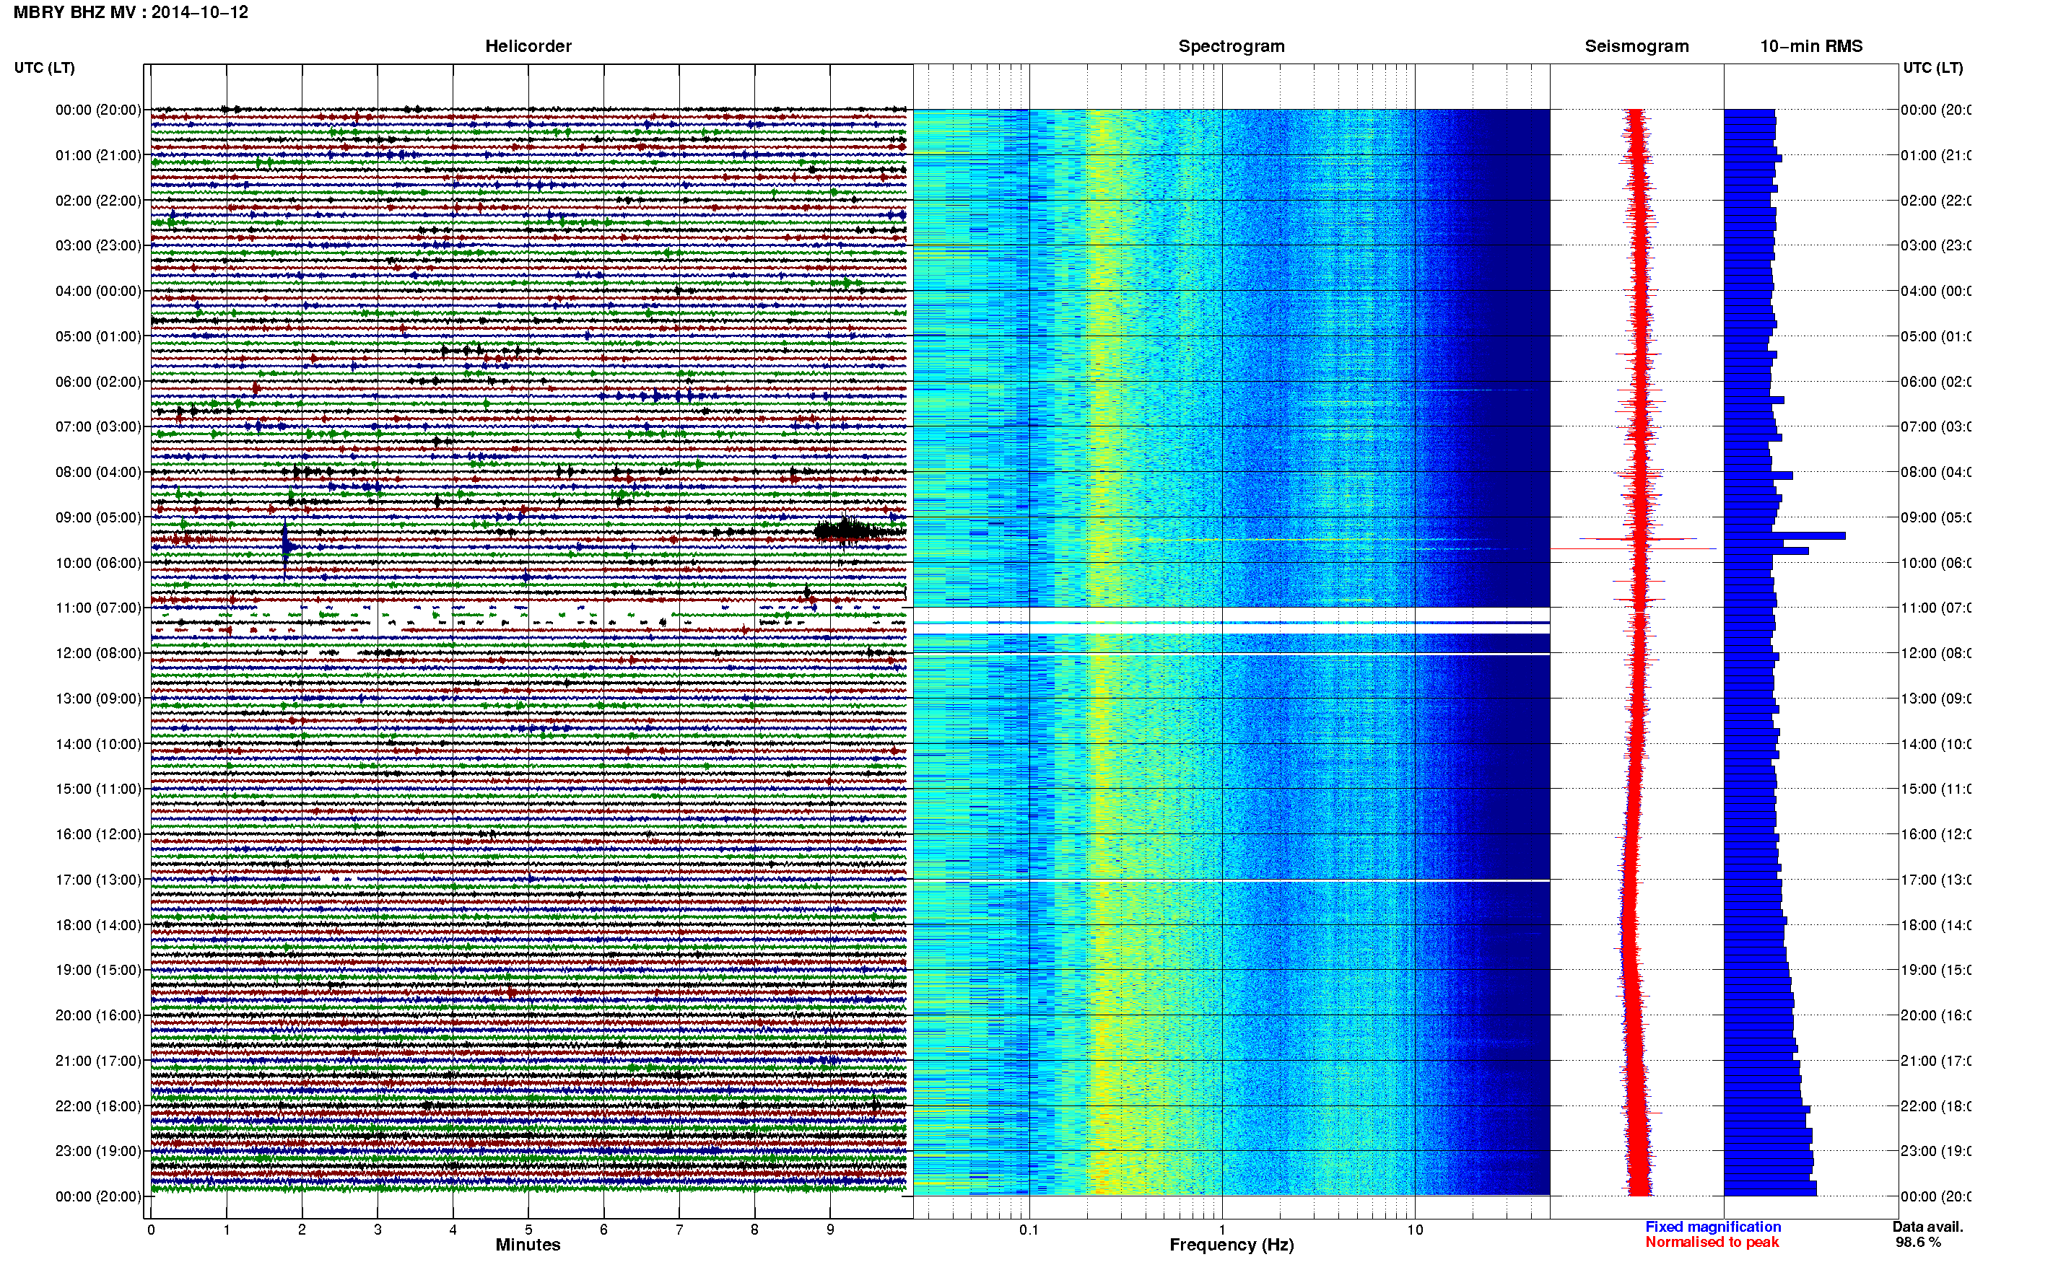Click the '5' tick on the Minutes axis
Screen dimensions: 2053x1283
point(528,1230)
